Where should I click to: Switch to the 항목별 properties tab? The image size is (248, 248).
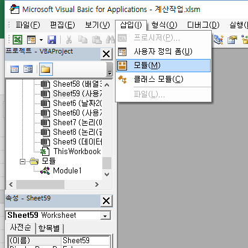[49, 228]
